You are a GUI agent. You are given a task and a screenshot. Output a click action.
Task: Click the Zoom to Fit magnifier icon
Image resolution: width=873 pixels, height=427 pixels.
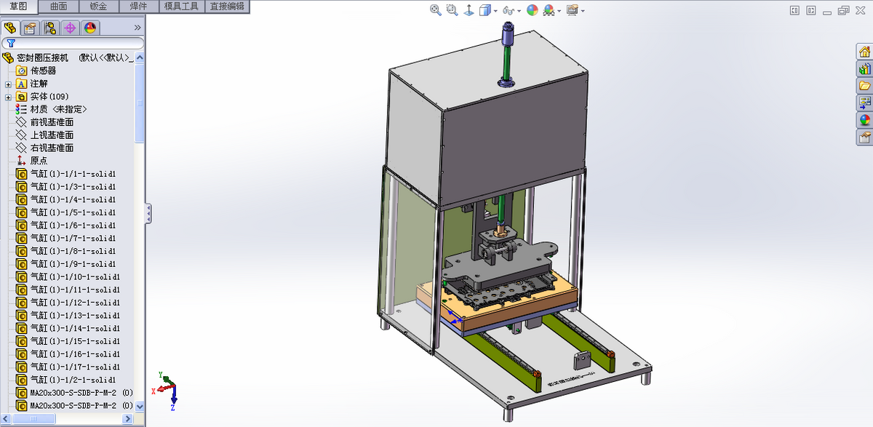coord(436,10)
